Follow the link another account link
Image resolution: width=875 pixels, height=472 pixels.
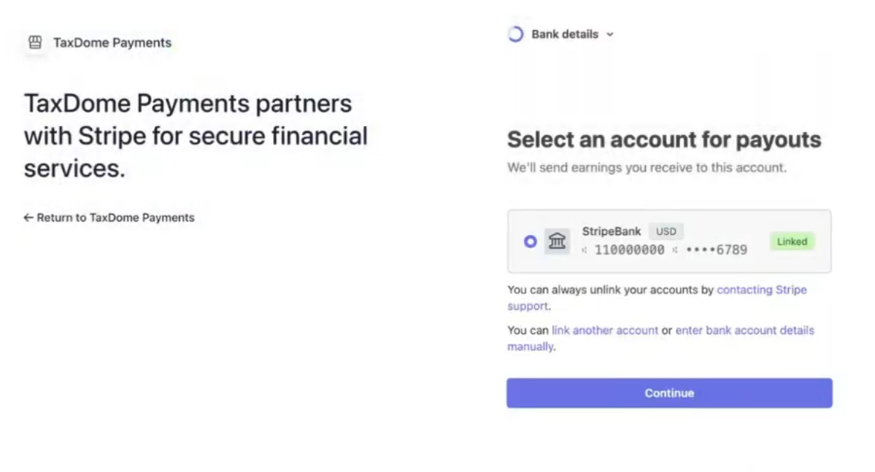[605, 330]
